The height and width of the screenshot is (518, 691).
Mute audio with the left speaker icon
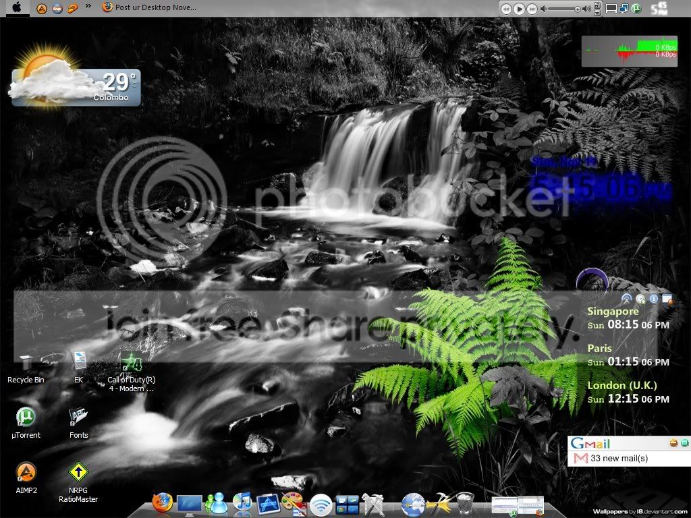click(x=544, y=9)
